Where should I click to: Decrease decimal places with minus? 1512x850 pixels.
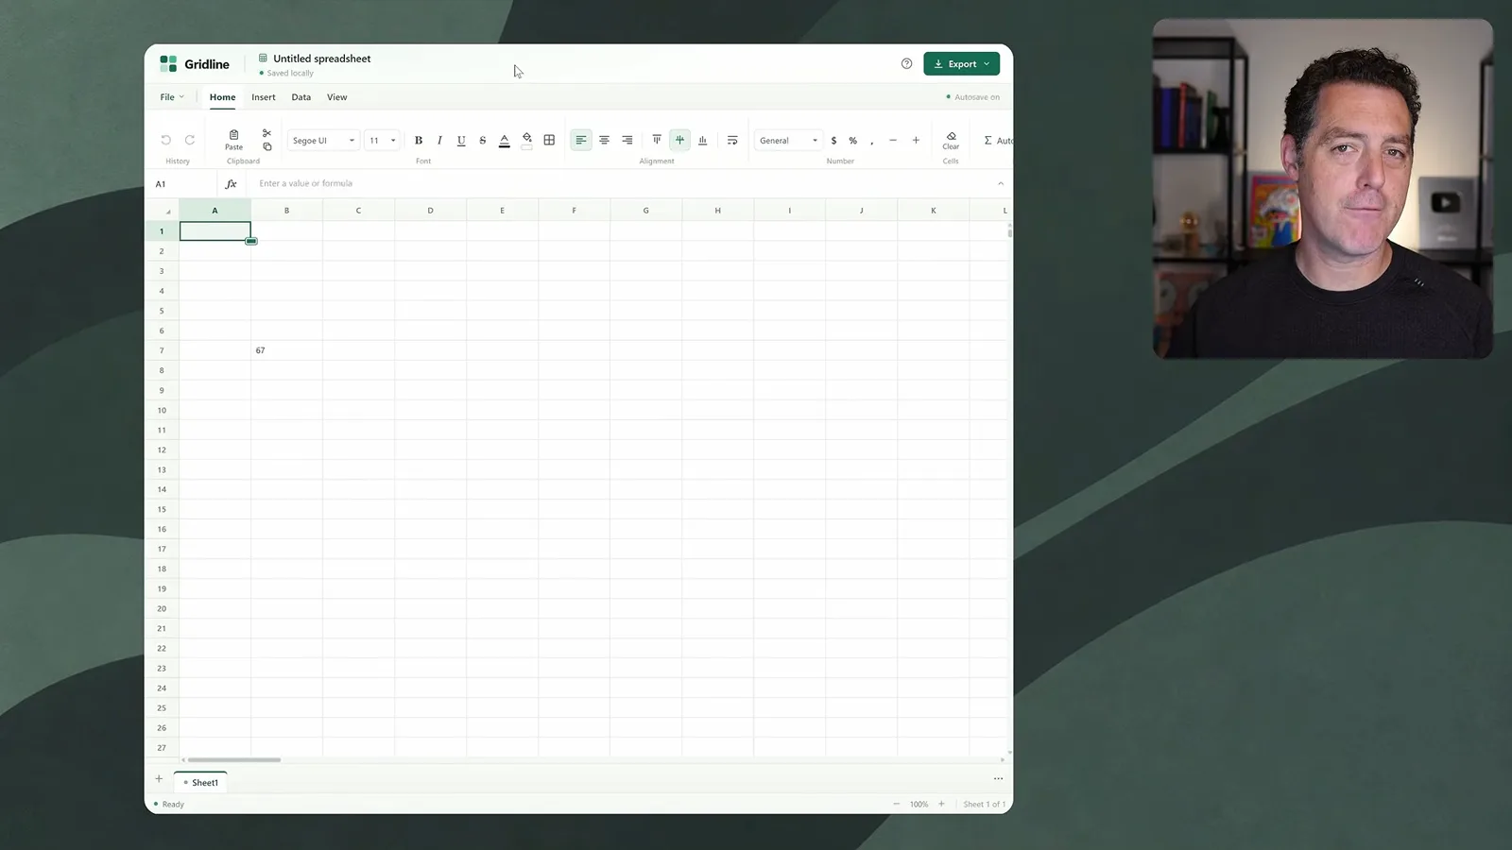coord(893,140)
